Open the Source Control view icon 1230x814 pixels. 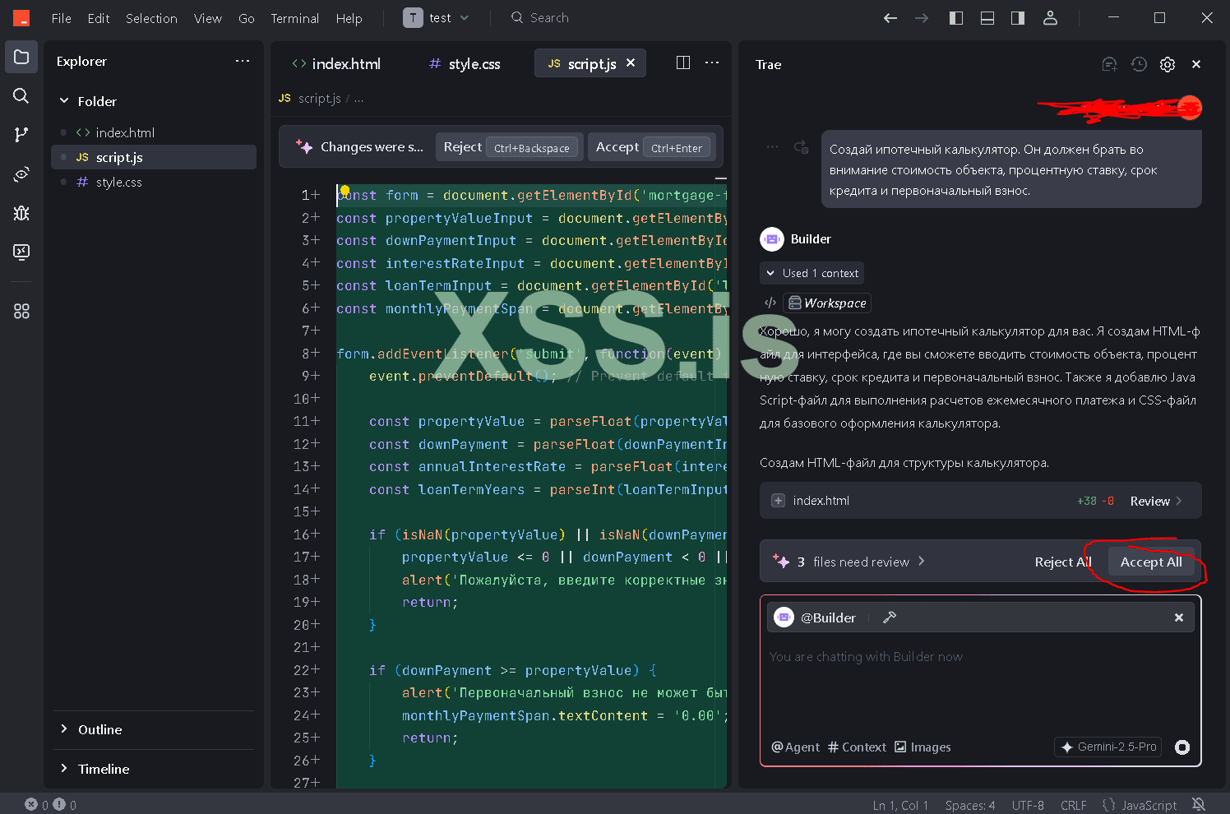point(21,135)
